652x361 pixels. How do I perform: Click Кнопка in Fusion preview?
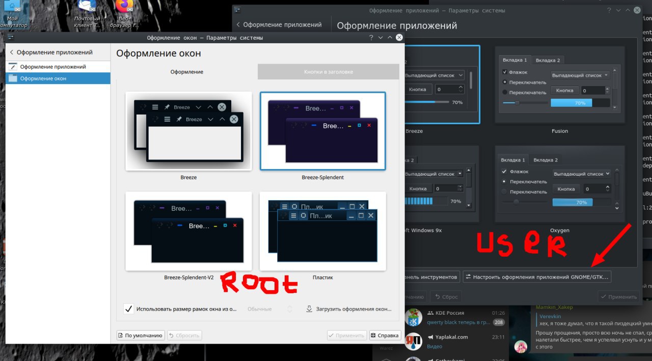[564, 90]
